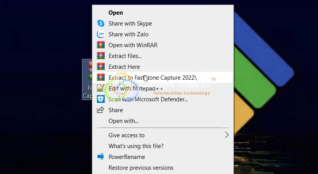This screenshot has height=174, width=318.
Task: Click the Share arrow icon
Action: [x=100, y=110]
